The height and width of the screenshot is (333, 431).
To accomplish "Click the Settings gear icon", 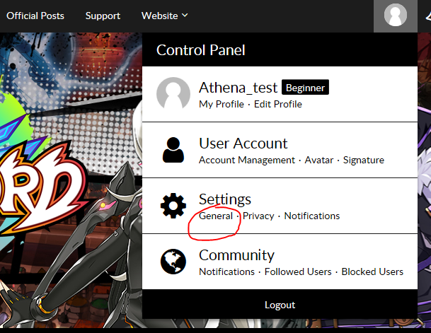I will coord(173,206).
